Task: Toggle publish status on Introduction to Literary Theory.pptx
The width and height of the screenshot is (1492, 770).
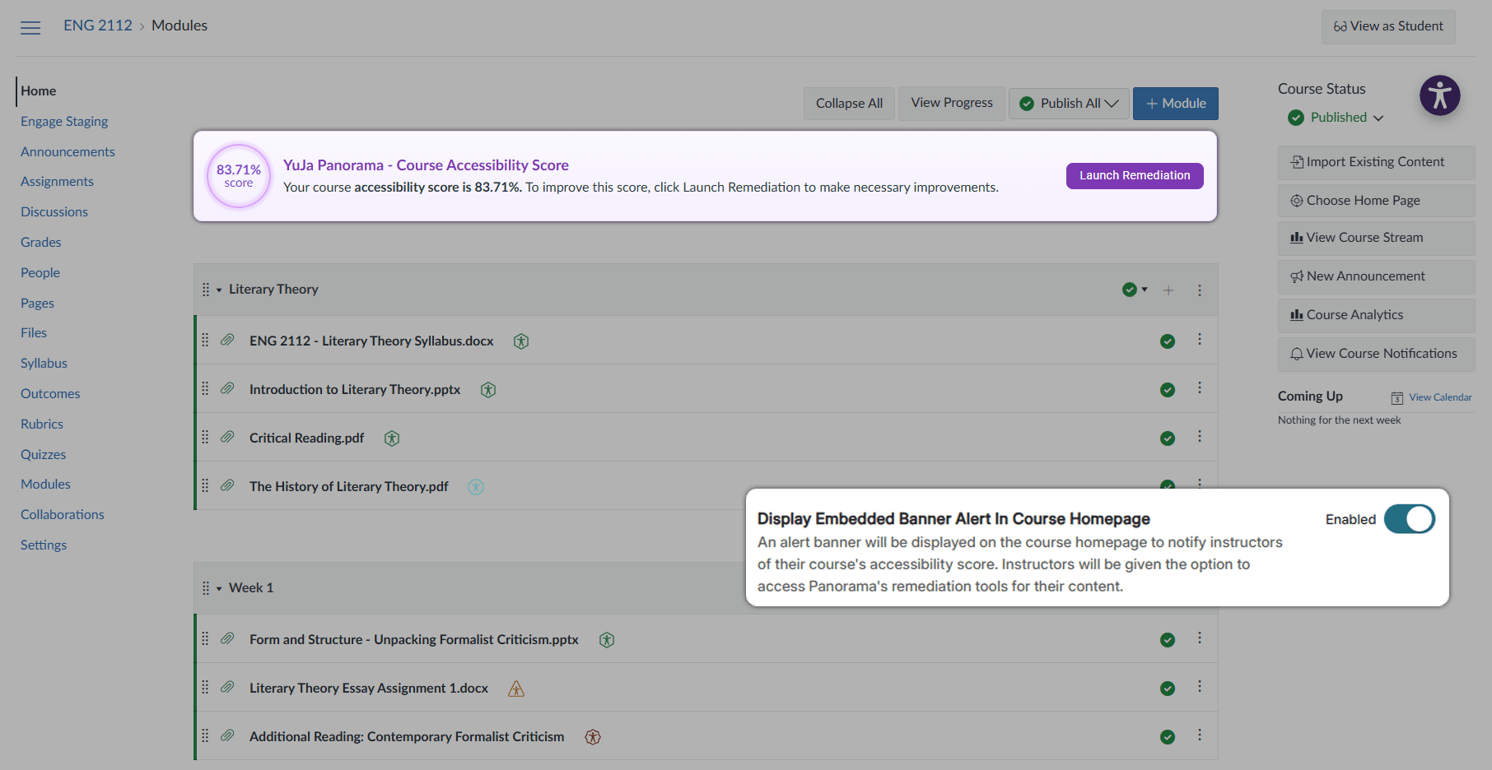Action: point(1167,389)
